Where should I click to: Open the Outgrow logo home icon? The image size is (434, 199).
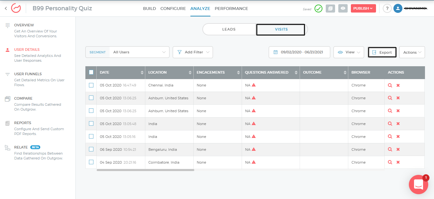point(16,8)
